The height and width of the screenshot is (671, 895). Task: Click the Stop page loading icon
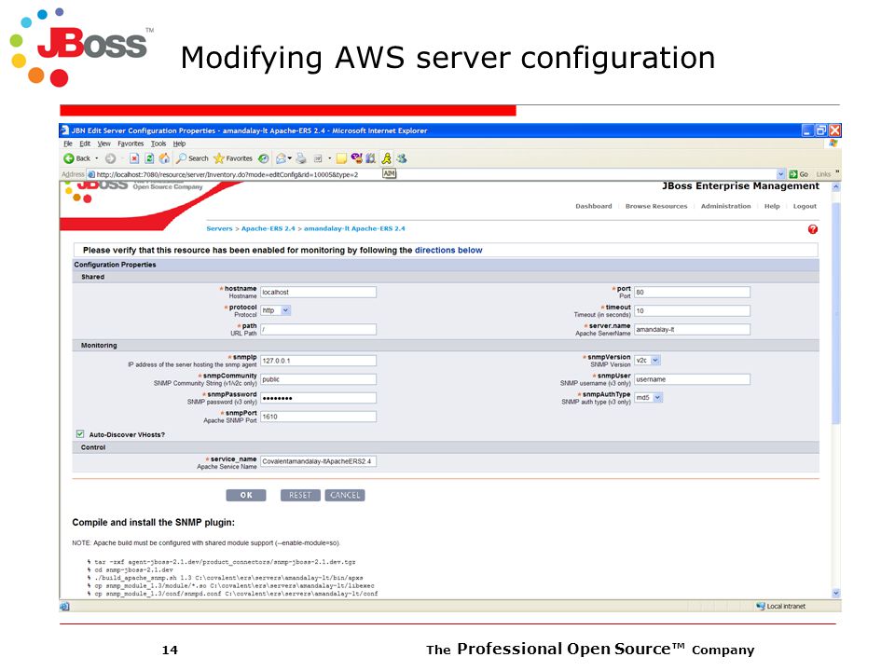(x=134, y=158)
